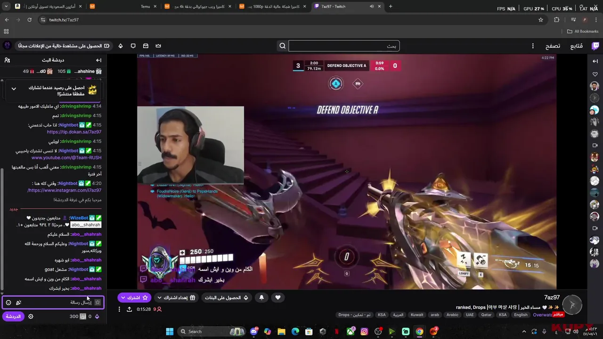Image resolution: width=603 pixels, height=339 pixels.
Task: Open Netflix from the Windows taskbar
Action: click(x=337, y=331)
